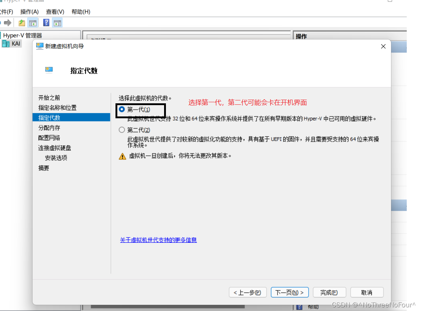Open the 操作(A) menu
Viewport: 421px width, 311px height.
(x=30, y=12)
